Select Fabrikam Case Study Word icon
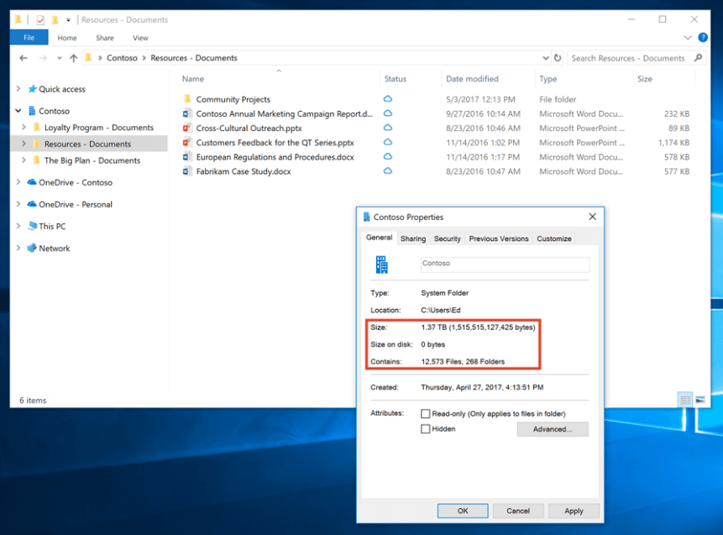 pyautogui.click(x=187, y=171)
